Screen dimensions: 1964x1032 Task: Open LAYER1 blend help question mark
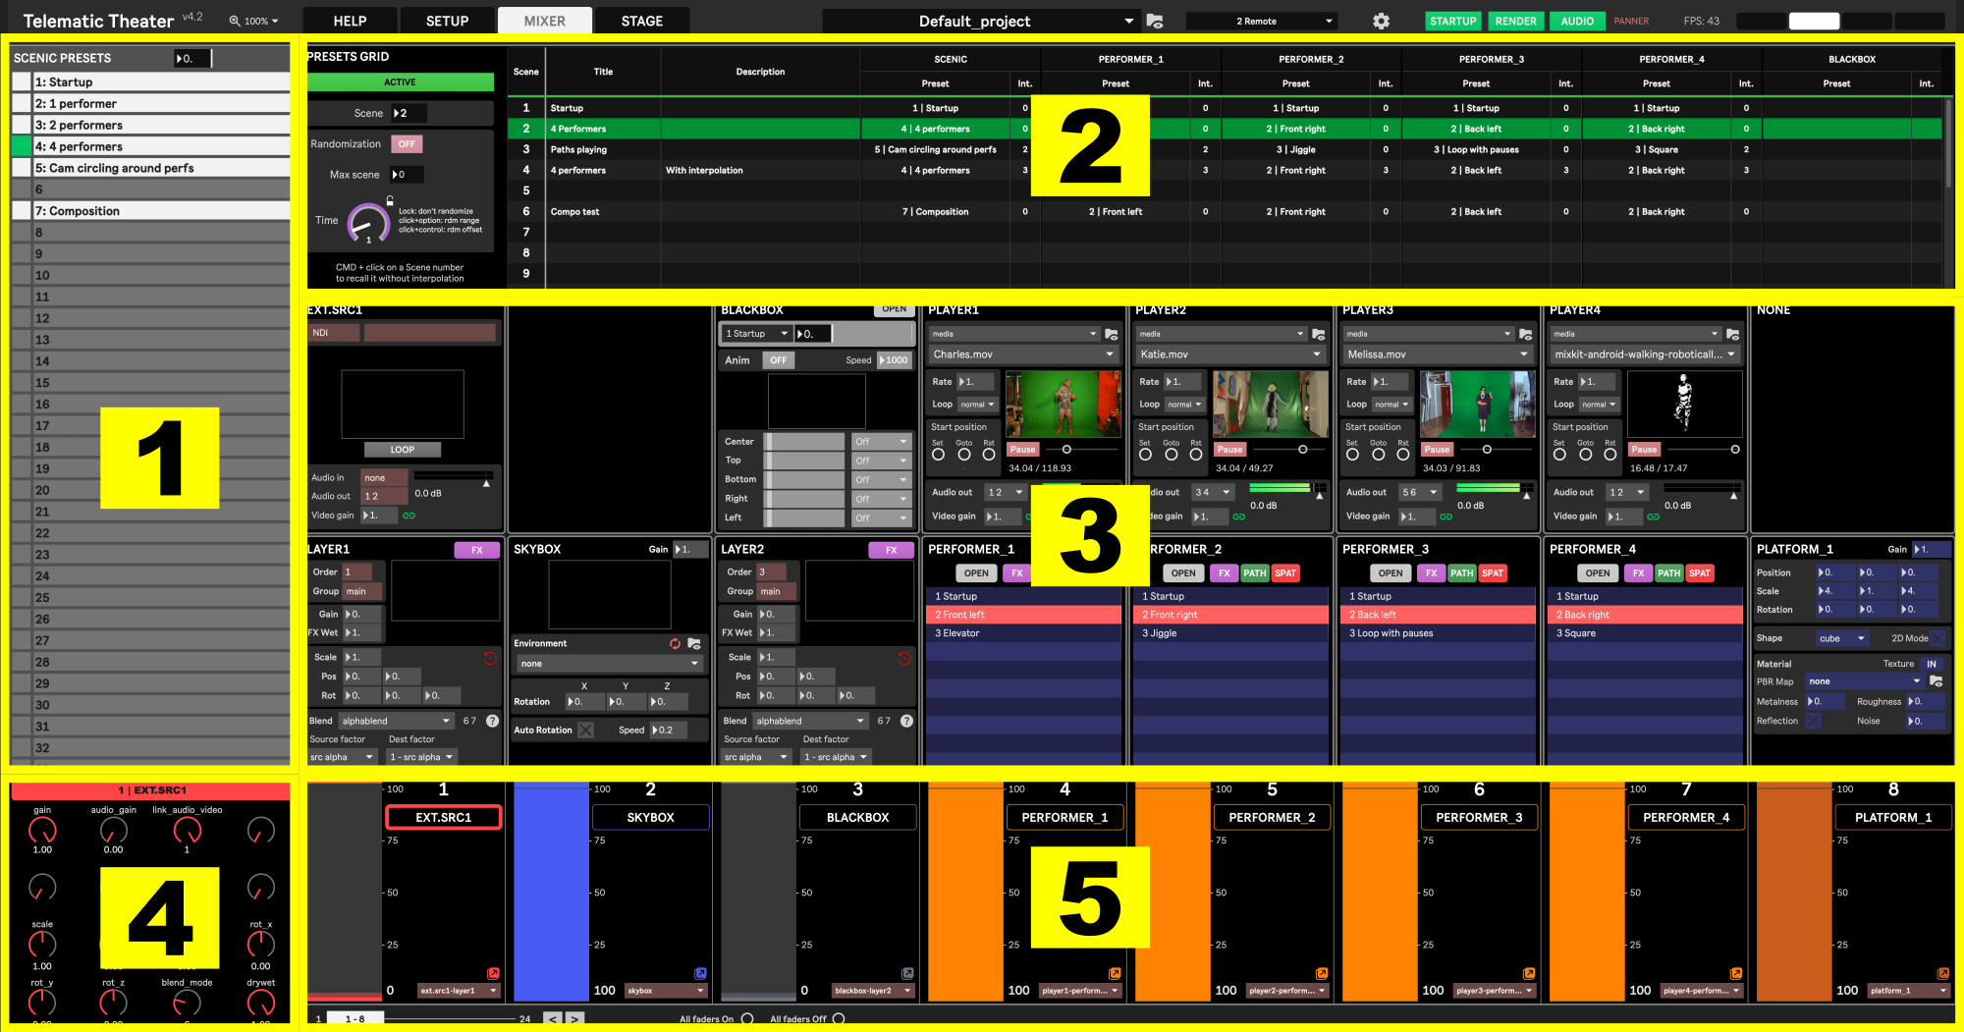pyautogui.click(x=493, y=721)
